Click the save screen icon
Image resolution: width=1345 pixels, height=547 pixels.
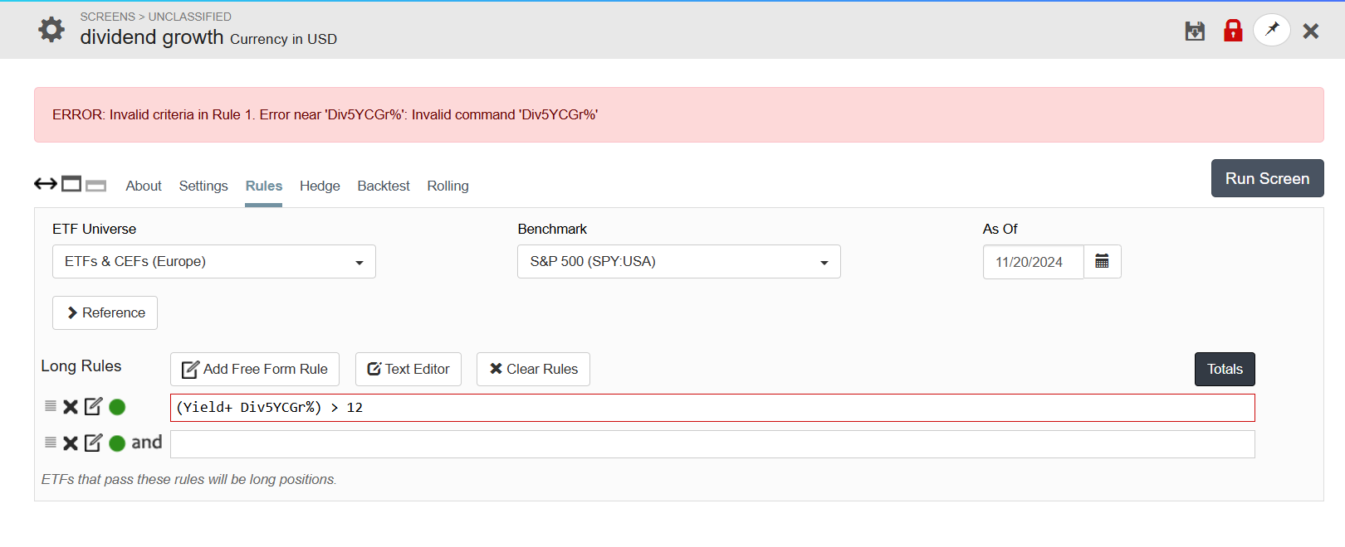1195,31
